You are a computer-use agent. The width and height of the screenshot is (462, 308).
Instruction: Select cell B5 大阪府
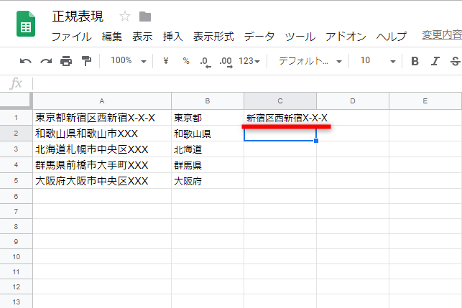point(208,180)
